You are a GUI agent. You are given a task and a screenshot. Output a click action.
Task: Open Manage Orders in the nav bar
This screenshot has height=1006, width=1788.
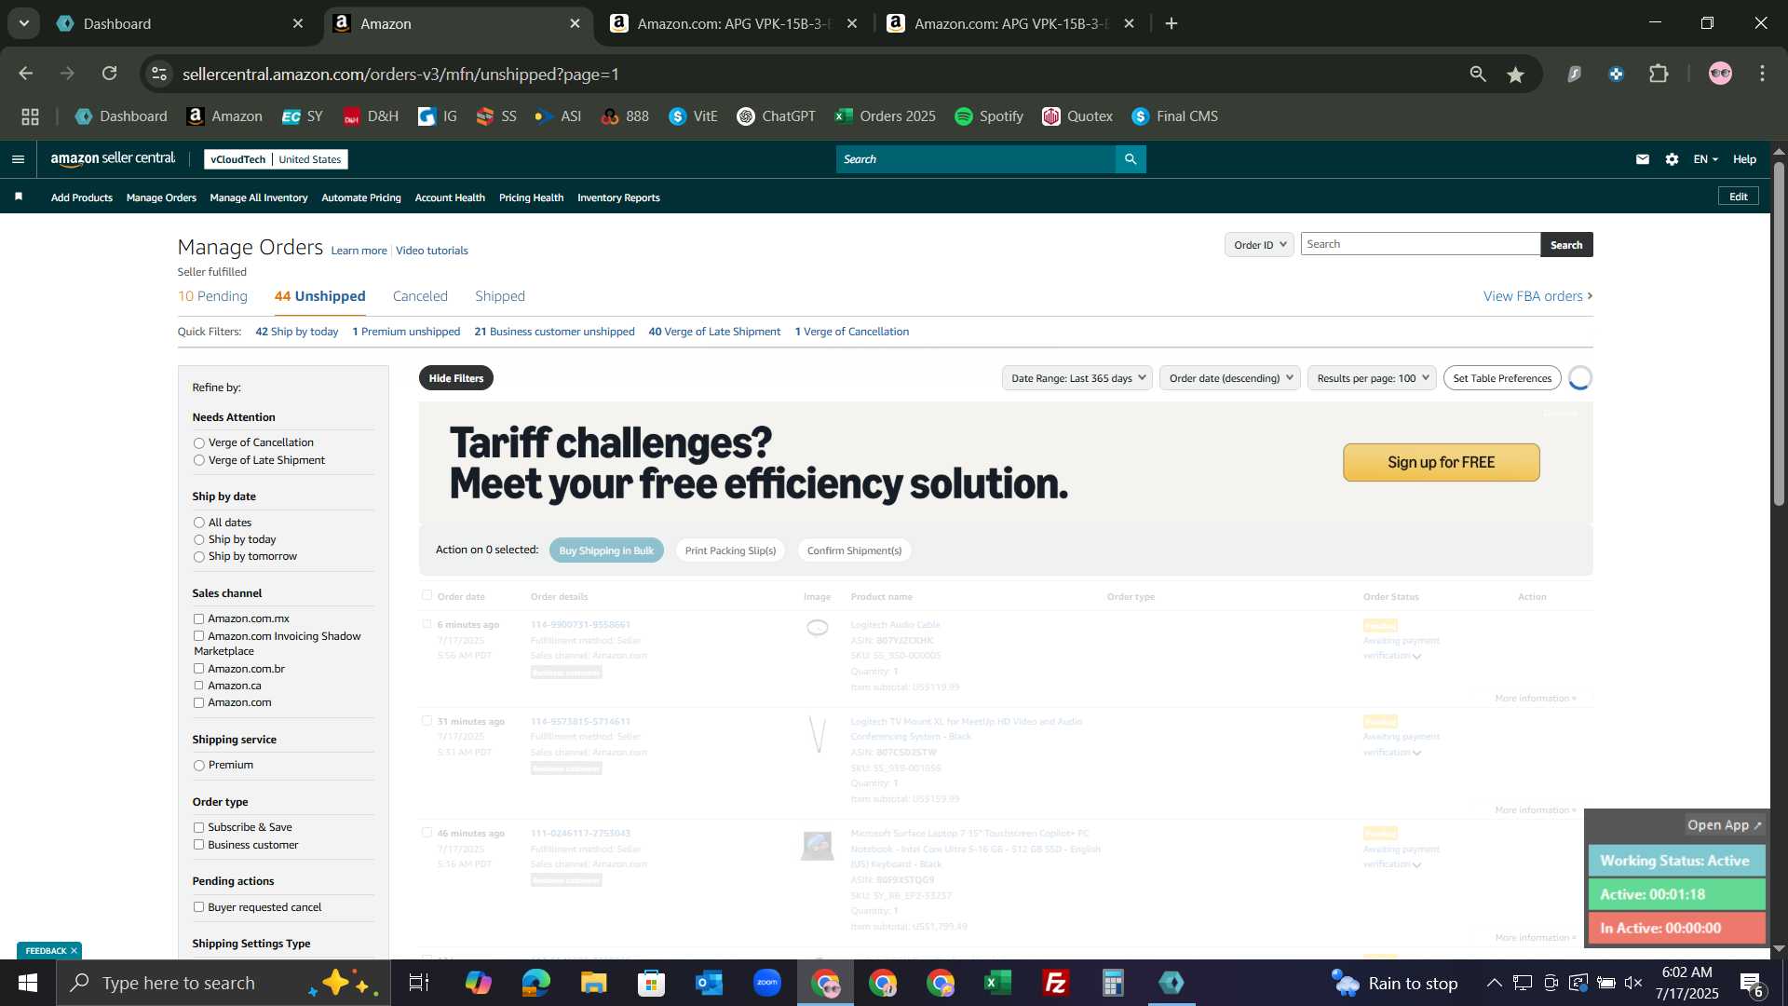pos(161,197)
